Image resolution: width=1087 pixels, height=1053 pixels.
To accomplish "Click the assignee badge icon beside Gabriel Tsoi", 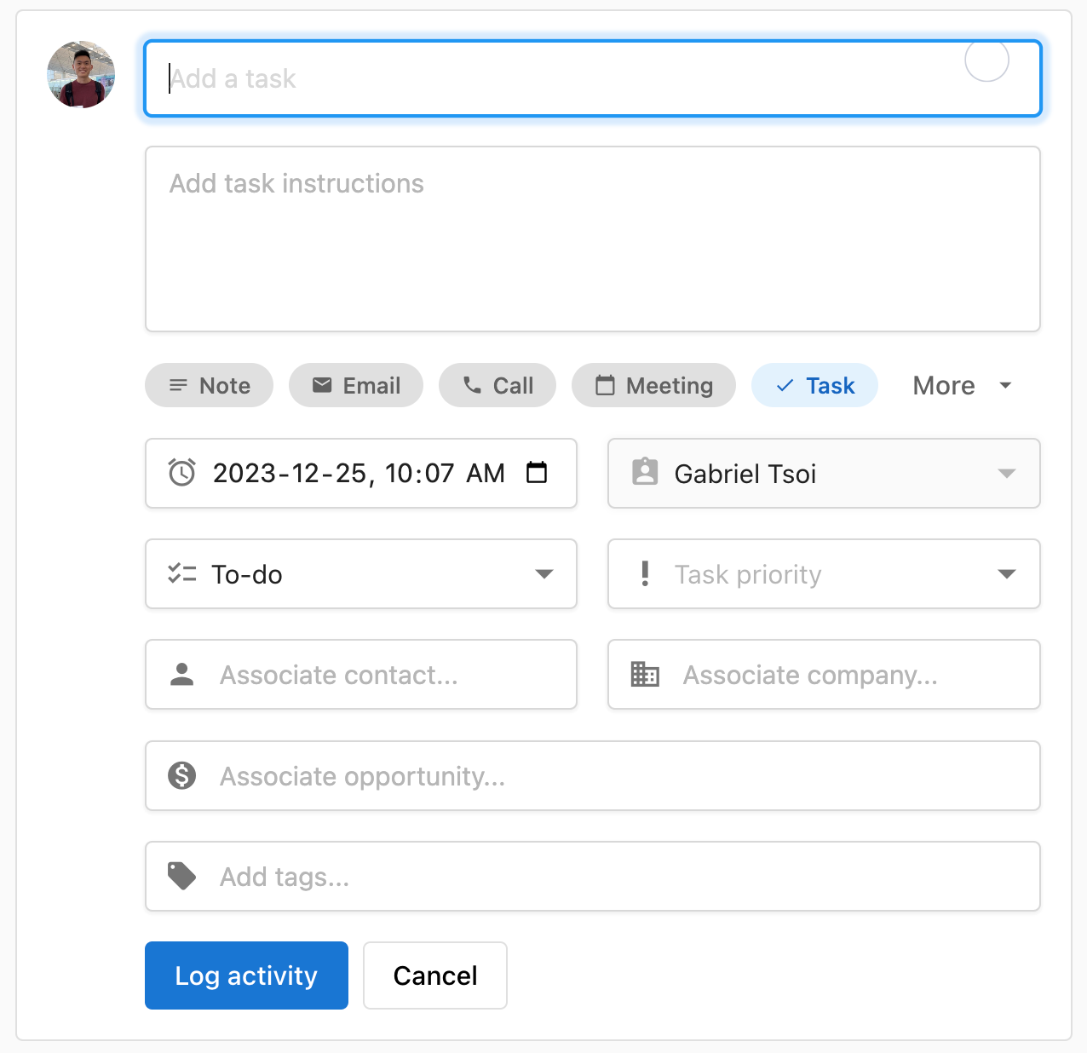I will coord(645,473).
